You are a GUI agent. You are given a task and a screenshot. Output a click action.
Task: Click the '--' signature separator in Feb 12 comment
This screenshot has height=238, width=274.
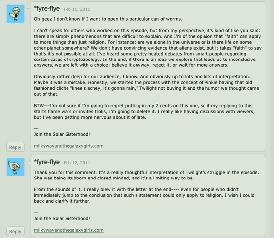(x=36, y=213)
